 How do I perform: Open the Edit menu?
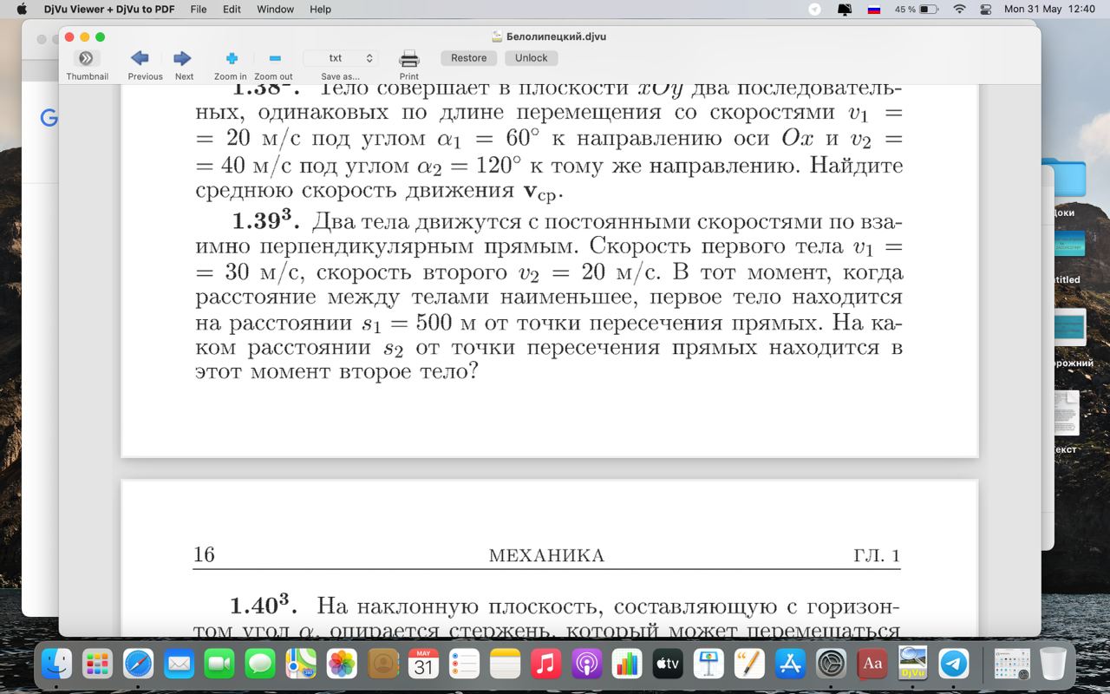(x=232, y=9)
